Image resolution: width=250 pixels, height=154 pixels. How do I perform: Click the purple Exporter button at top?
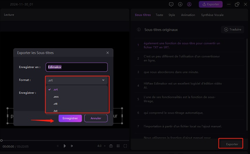[211, 4]
